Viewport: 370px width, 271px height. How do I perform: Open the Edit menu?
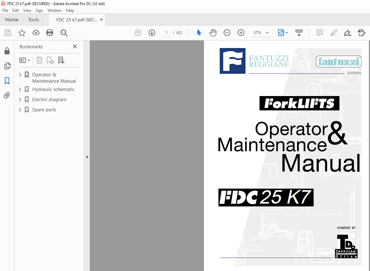(x=16, y=10)
